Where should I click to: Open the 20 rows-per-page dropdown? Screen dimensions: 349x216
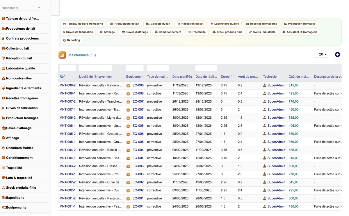pos(321,54)
